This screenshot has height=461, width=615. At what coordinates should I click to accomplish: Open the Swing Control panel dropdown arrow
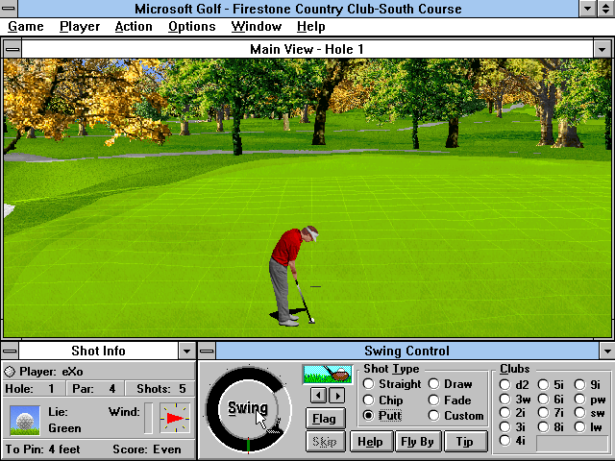(x=606, y=351)
